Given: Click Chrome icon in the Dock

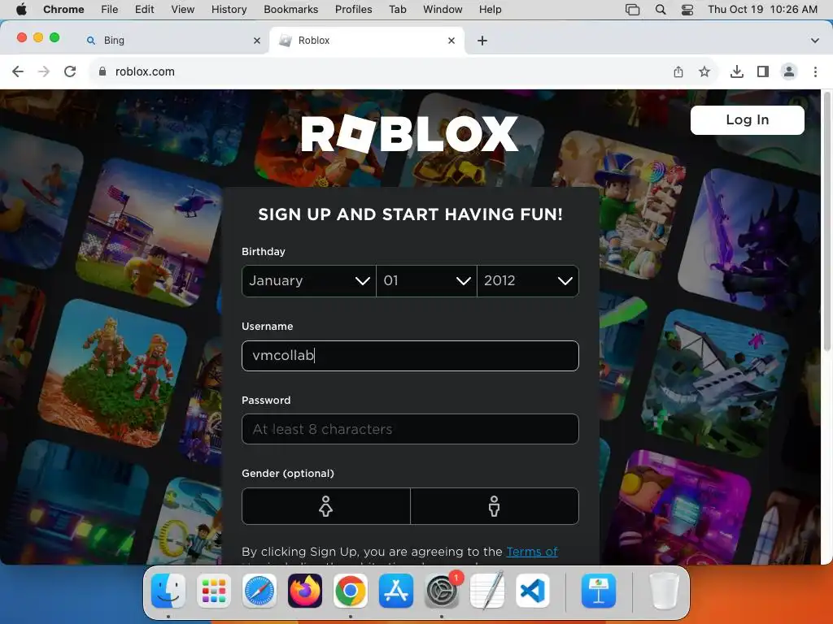Looking at the screenshot, I should 350,591.
